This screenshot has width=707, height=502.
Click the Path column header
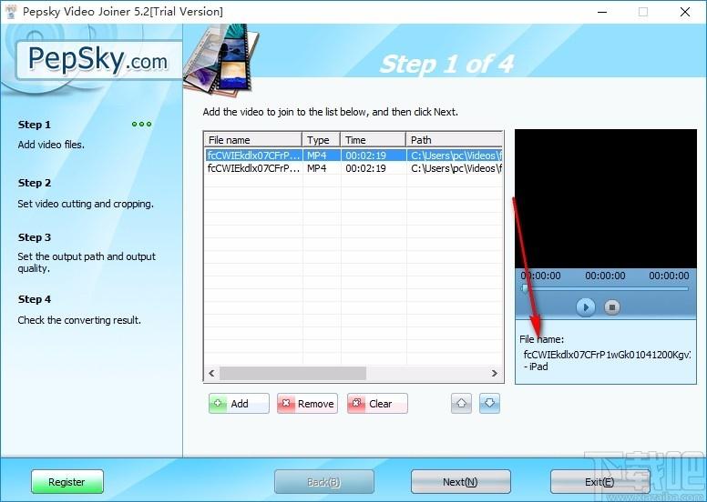(453, 140)
